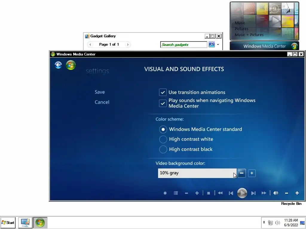
Task: Open the Start menu
Action: click(8, 222)
